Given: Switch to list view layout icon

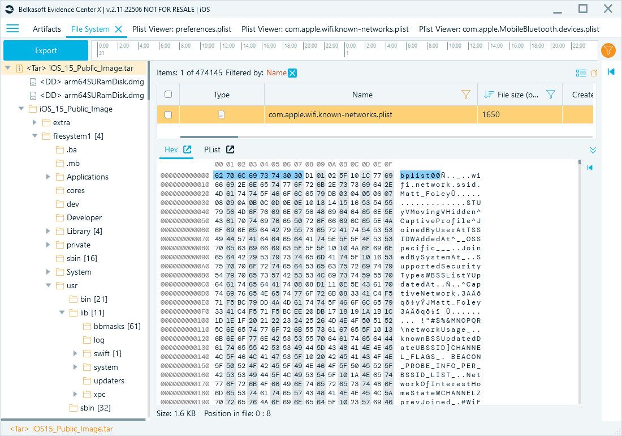Looking at the screenshot, I should coord(581,72).
